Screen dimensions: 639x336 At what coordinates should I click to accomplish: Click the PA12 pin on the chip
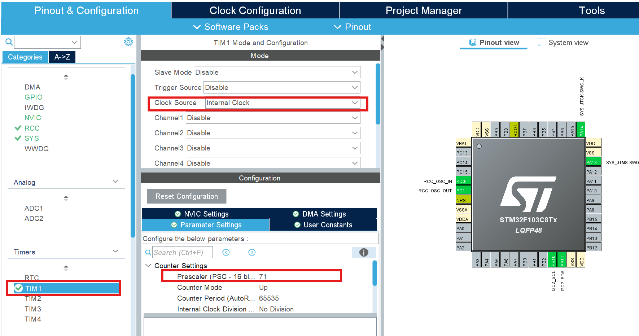tap(593, 172)
